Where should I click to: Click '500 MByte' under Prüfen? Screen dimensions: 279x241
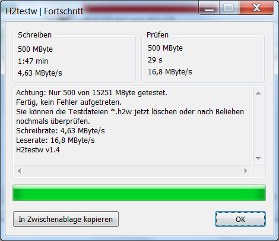coord(165,48)
